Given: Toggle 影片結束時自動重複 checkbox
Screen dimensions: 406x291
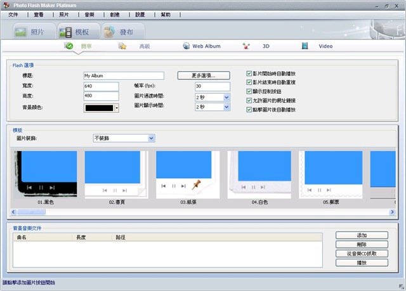Looking at the screenshot, I should [x=249, y=82].
